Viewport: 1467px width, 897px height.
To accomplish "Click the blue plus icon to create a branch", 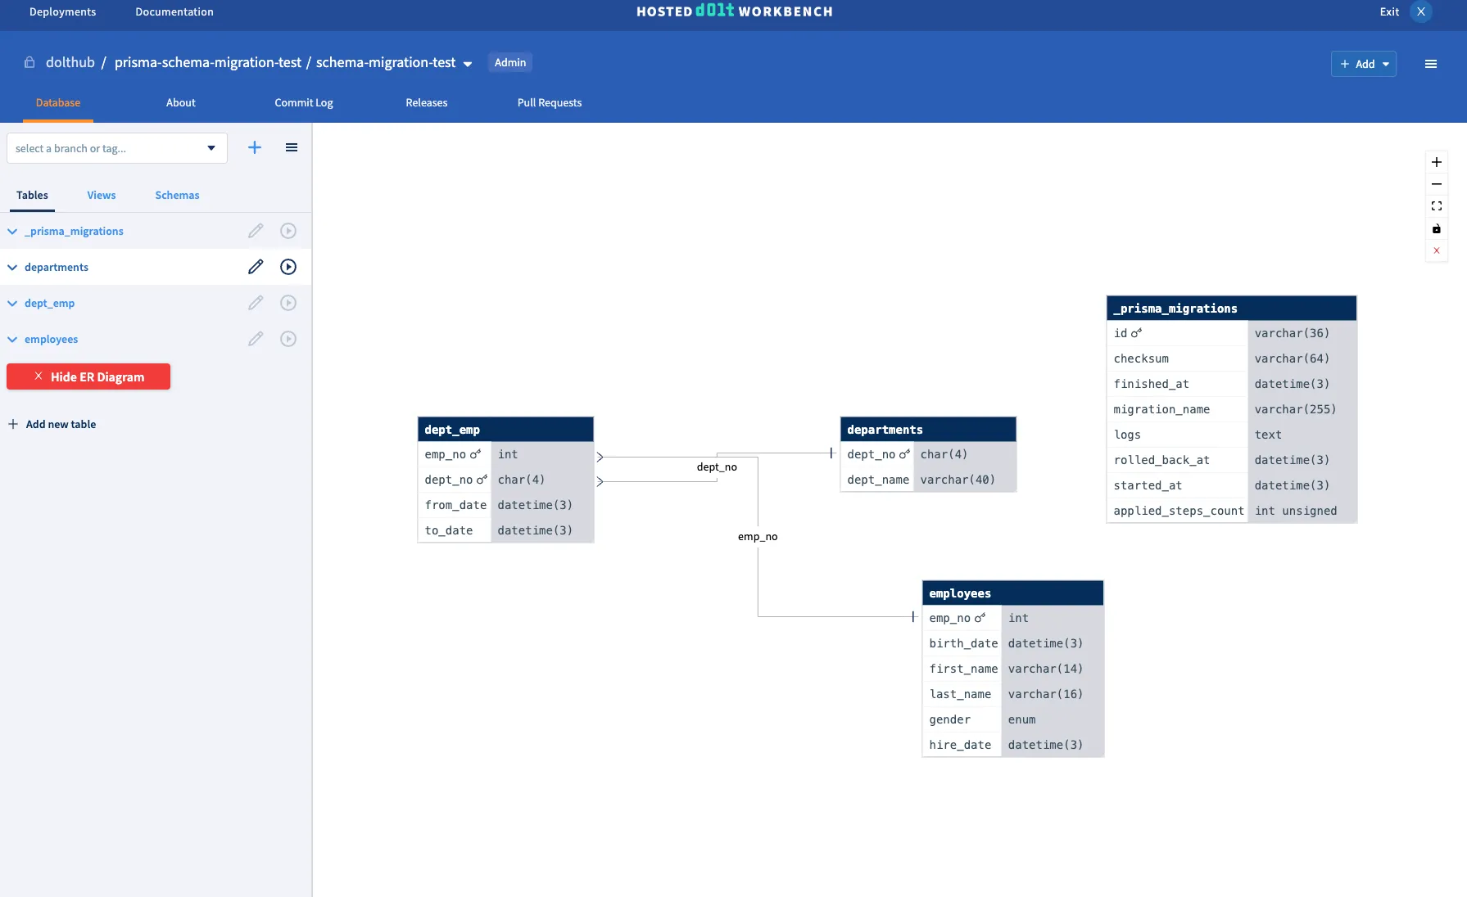I will click(254, 147).
